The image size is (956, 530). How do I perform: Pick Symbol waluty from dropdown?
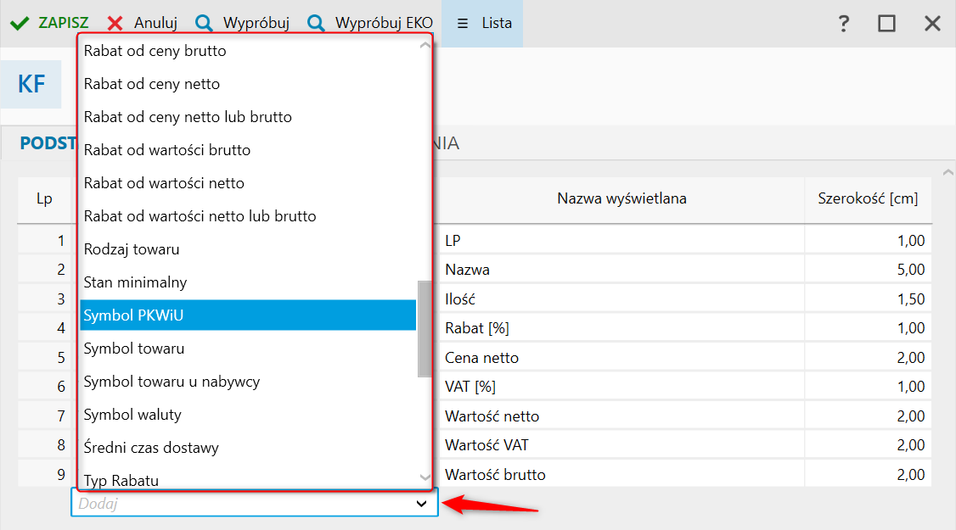coord(132,415)
